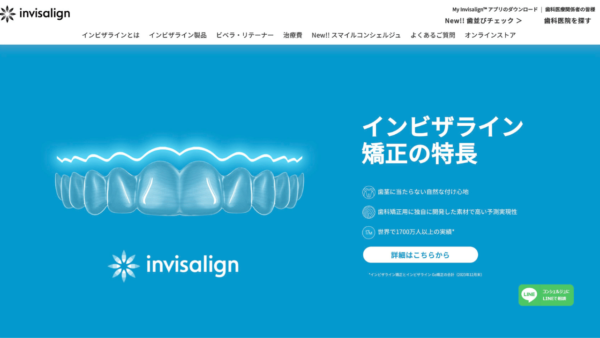The height and width of the screenshot is (338, 600).
Task: Open the インビザライン製品 menu
Action: point(178,35)
